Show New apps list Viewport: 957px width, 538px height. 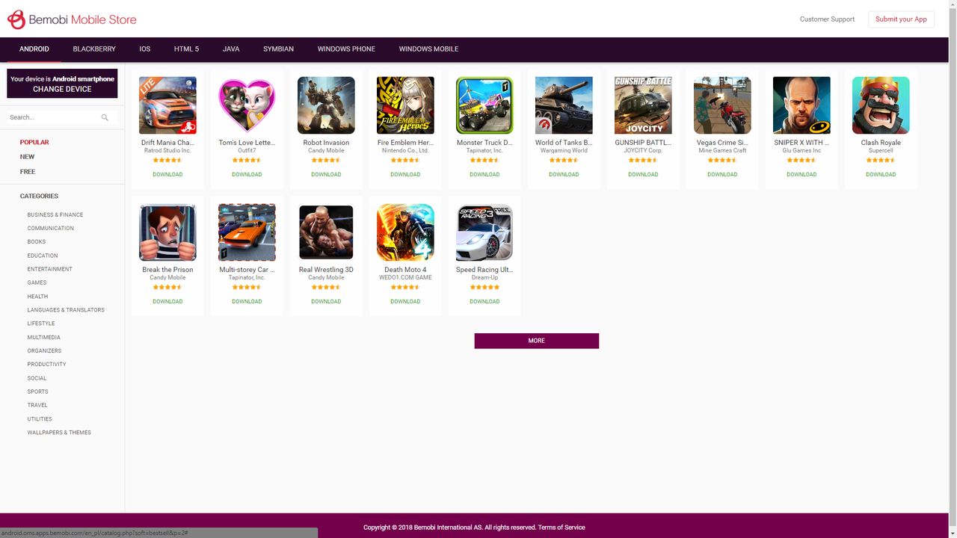27,157
